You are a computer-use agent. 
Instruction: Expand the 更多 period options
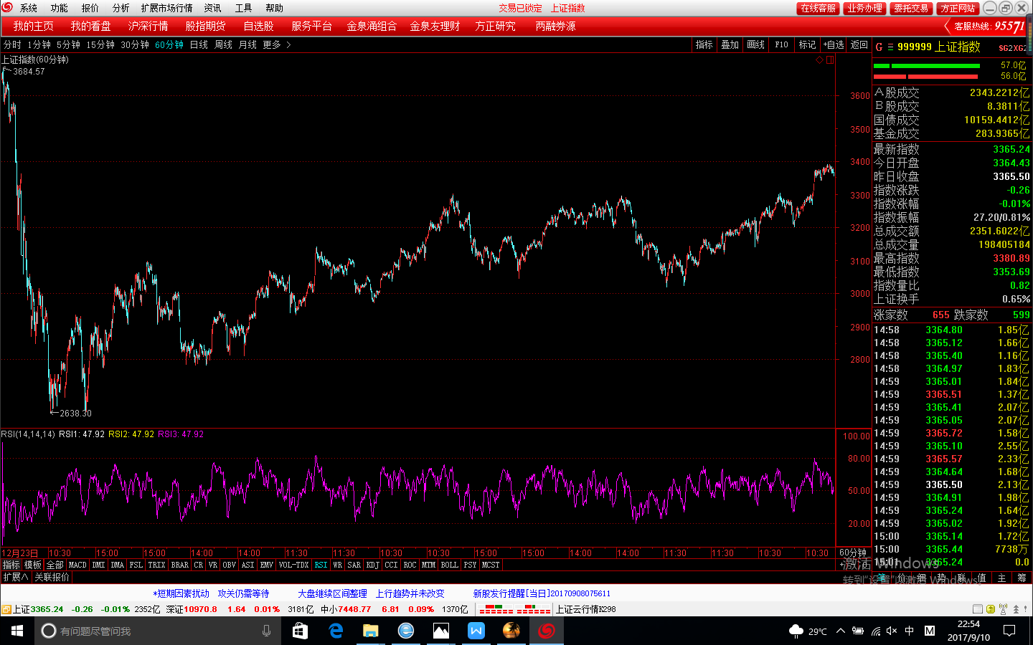coord(277,44)
